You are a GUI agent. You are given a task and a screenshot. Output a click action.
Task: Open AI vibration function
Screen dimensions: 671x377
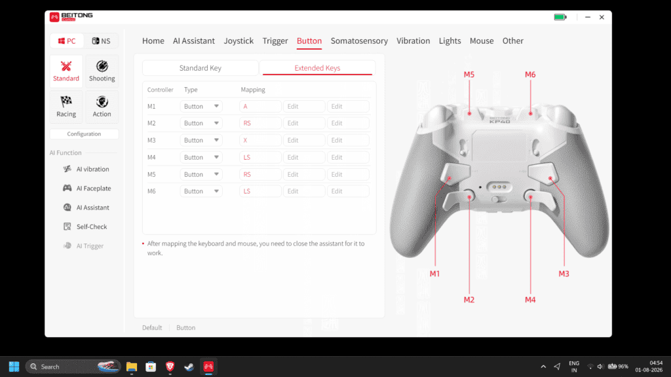click(86, 169)
